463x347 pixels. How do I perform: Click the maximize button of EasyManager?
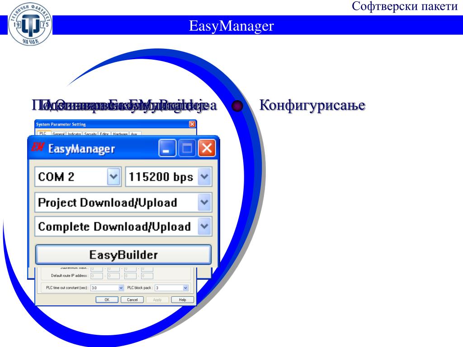tap(187, 148)
